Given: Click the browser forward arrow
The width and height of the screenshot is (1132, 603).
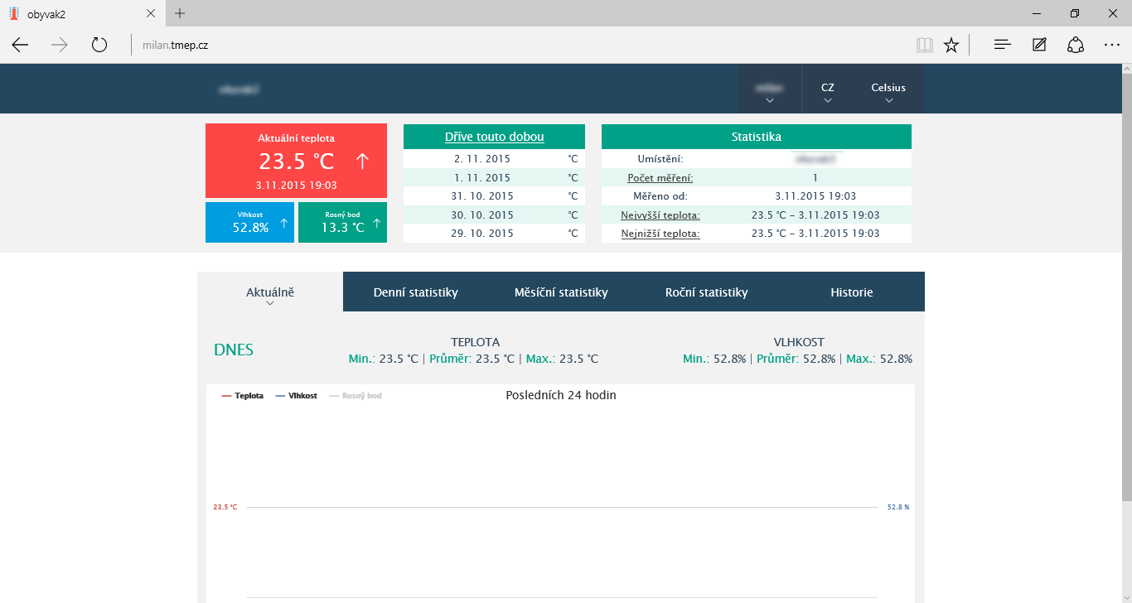Looking at the screenshot, I should click(60, 45).
